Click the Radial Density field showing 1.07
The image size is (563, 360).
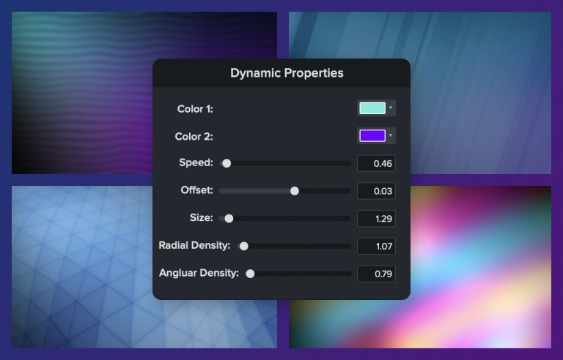click(x=376, y=246)
